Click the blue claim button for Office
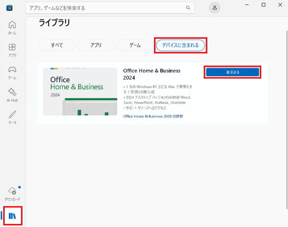The height and width of the screenshot is (227, 288). pos(232,72)
